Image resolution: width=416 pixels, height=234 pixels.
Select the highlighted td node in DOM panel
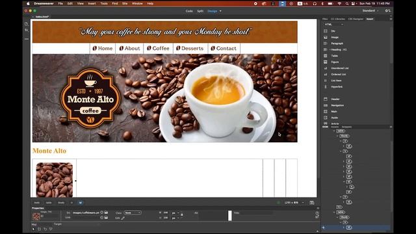(349, 227)
